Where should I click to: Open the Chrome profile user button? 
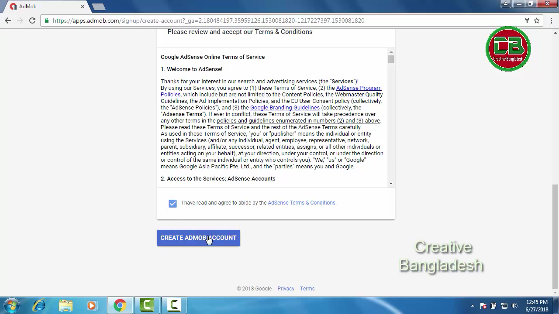click(x=506, y=4)
